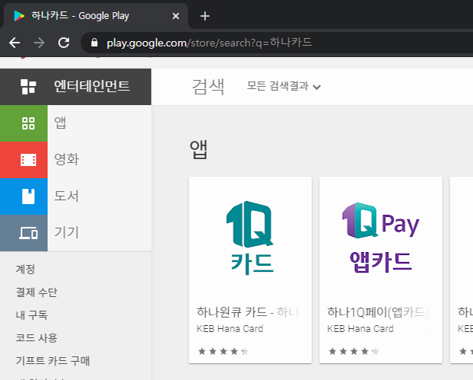
Task: Open the 하나원큐 카드 app title
Action: [248, 312]
